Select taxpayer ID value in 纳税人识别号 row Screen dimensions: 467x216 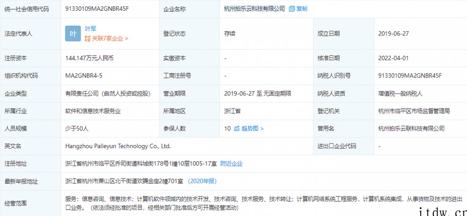(410, 76)
